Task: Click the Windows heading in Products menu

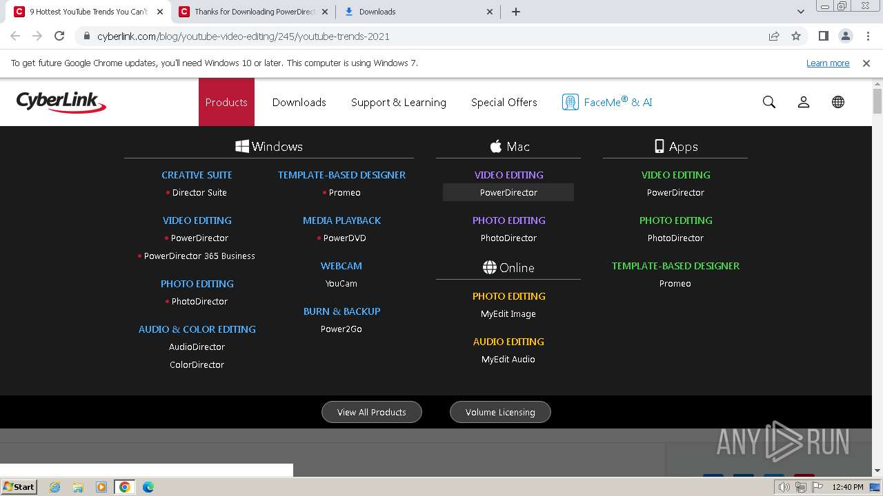Action: point(269,147)
